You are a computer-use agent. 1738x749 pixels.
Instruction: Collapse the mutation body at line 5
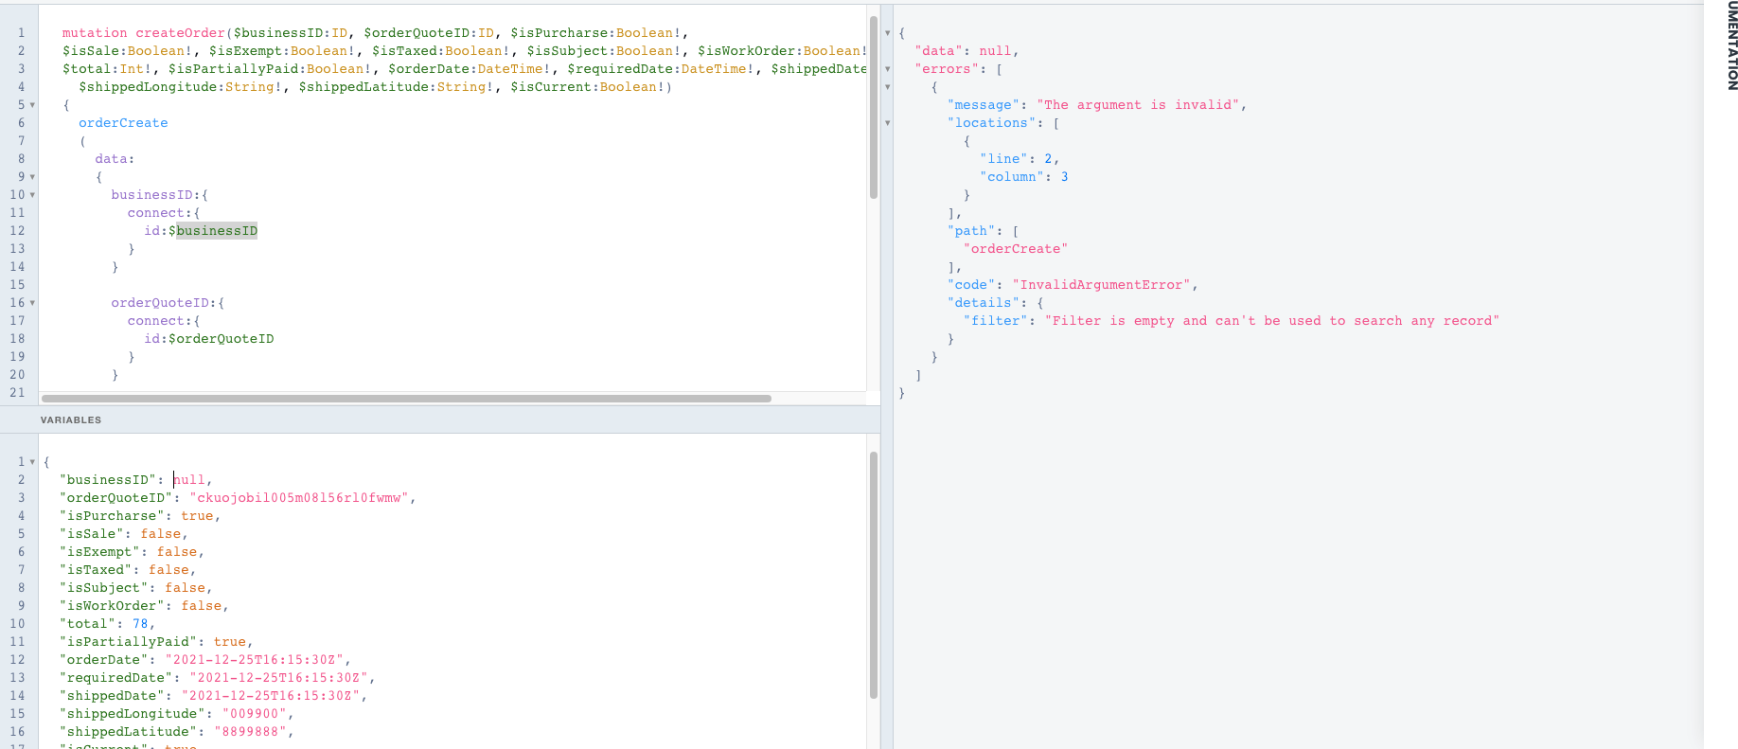point(32,105)
